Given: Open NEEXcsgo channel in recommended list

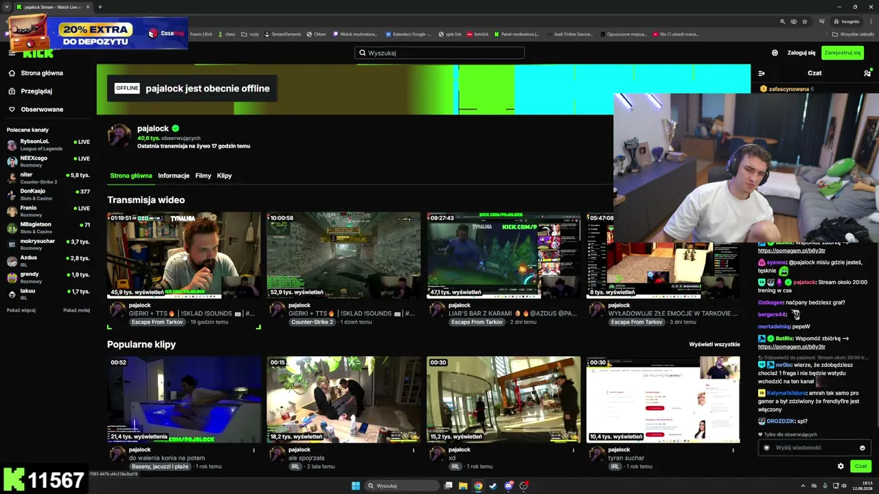Looking at the screenshot, I should 48,161.
